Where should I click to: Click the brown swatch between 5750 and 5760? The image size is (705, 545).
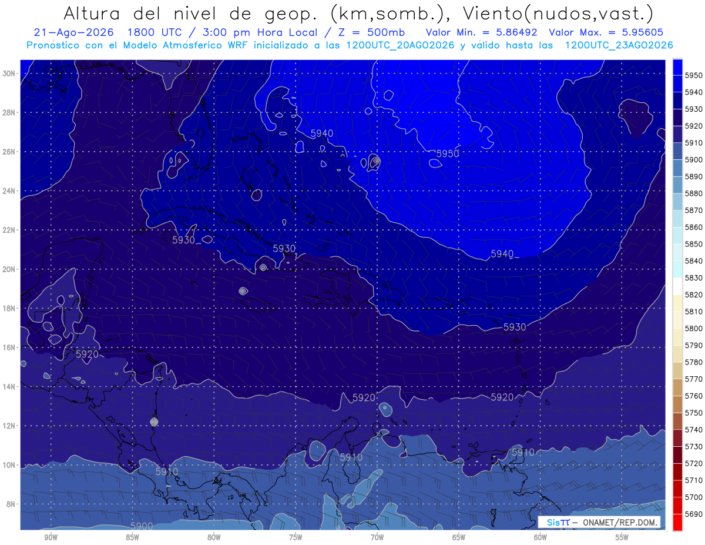677,404
